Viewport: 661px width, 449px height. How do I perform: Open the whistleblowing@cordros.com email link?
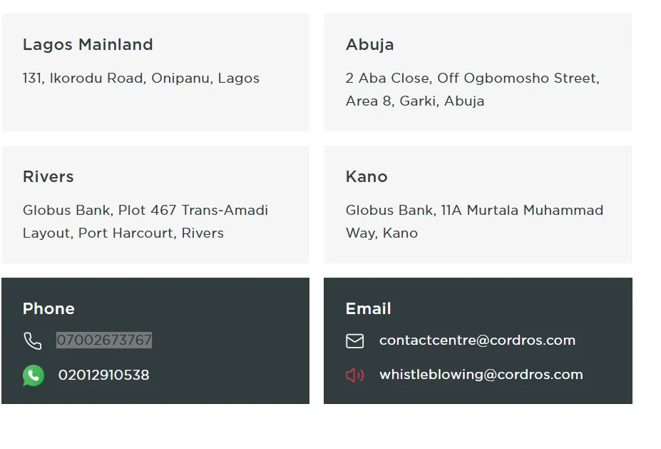pyautogui.click(x=481, y=375)
